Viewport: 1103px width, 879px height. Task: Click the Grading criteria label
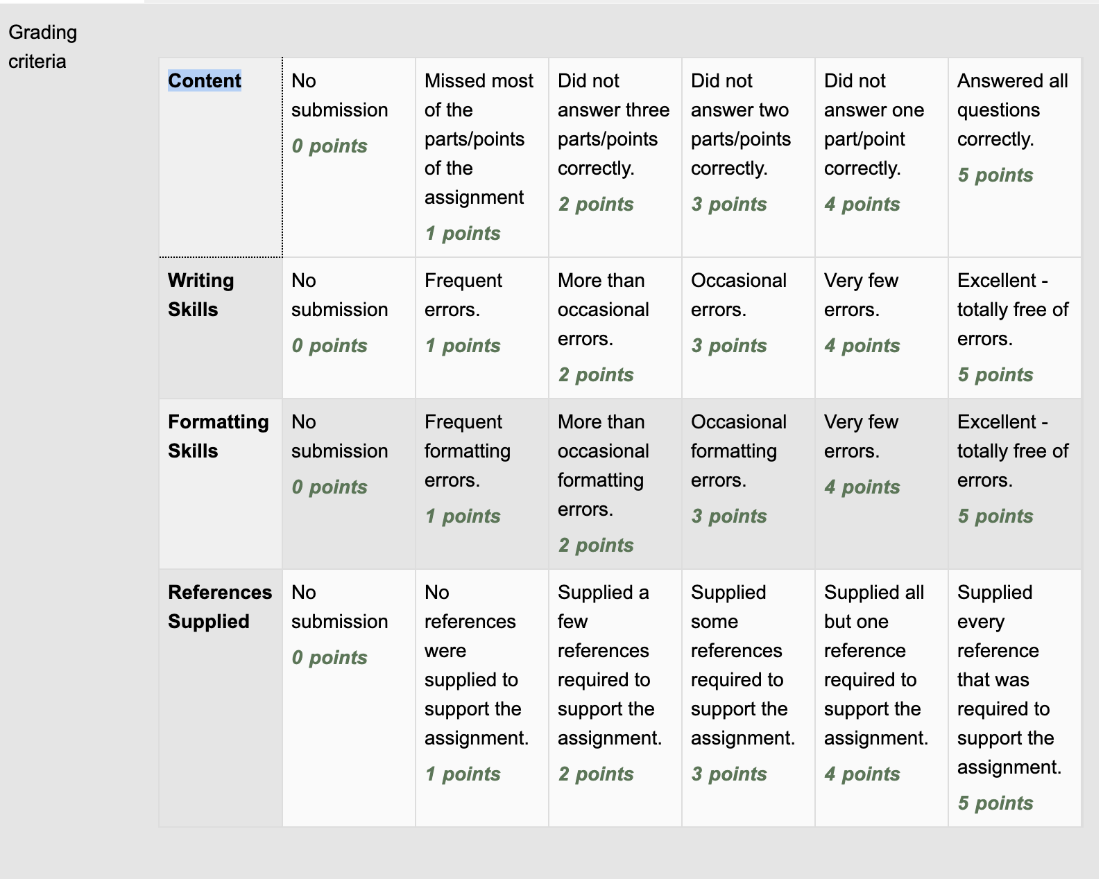coord(42,46)
